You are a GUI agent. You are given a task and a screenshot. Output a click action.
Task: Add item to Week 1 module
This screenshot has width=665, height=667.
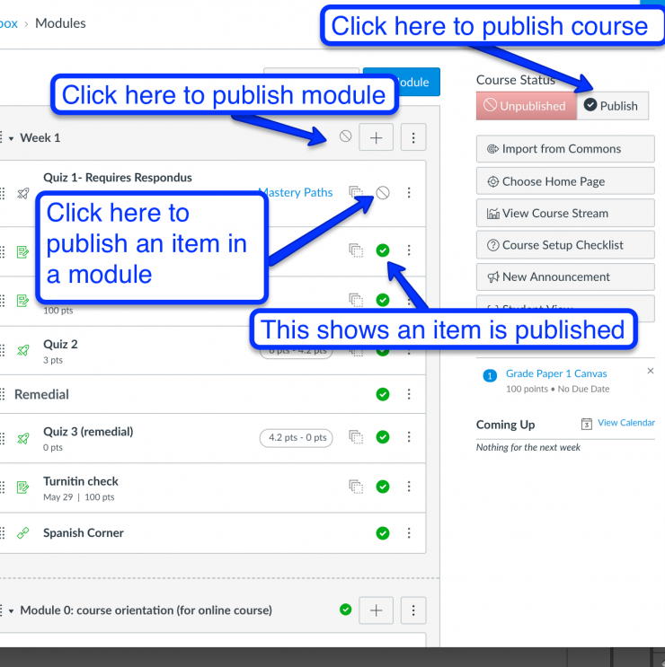click(376, 137)
